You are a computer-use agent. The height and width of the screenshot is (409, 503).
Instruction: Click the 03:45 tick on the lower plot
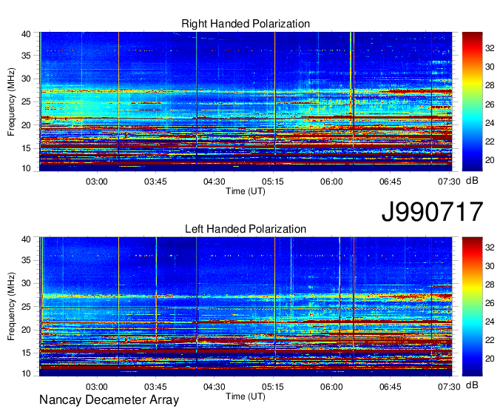tap(155, 387)
